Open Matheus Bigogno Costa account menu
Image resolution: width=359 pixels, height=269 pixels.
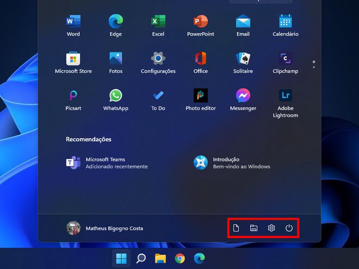point(104,228)
